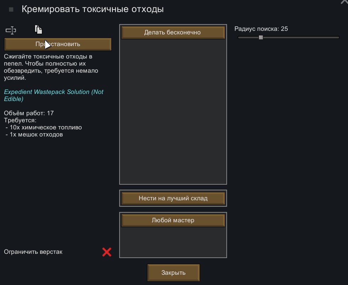Expand the Любой мастер worker selector
This screenshot has height=285, width=348.
click(x=173, y=220)
